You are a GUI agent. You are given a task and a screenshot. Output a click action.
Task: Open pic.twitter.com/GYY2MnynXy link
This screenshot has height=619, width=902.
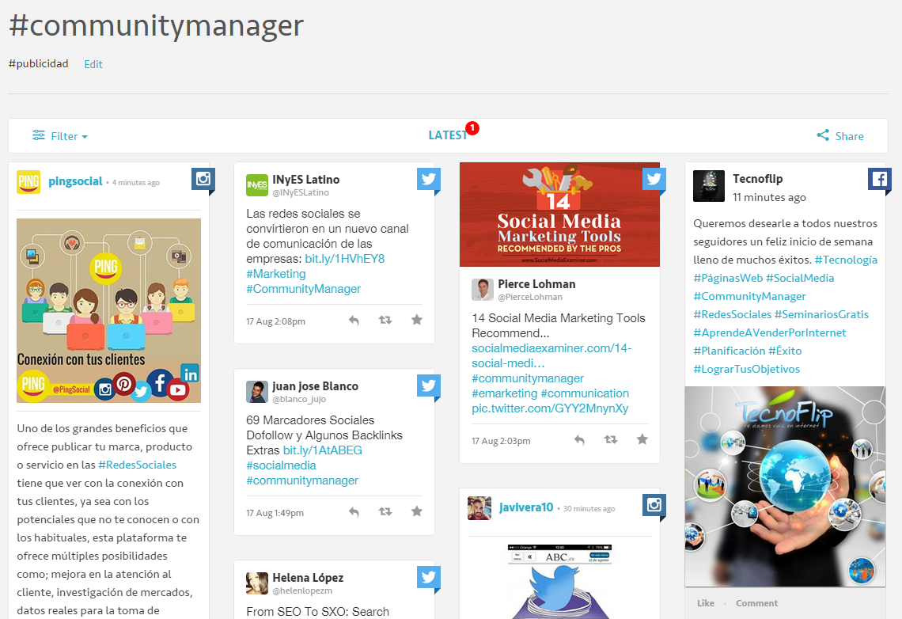pyautogui.click(x=550, y=408)
